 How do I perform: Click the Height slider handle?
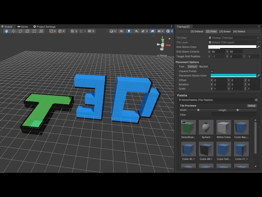[237, 110]
